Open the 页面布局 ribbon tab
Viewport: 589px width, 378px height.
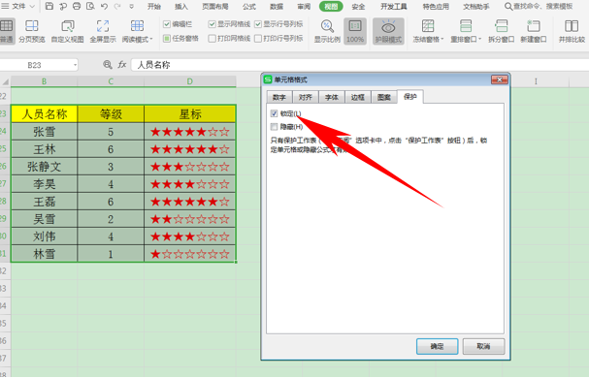(215, 7)
